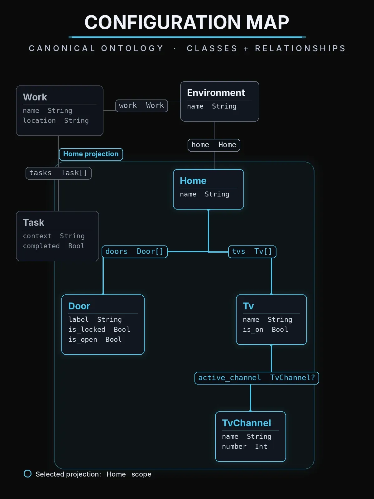The height and width of the screenshot is (499, 374).
Task: Select the Work class node
Action: tap(60, 111)
